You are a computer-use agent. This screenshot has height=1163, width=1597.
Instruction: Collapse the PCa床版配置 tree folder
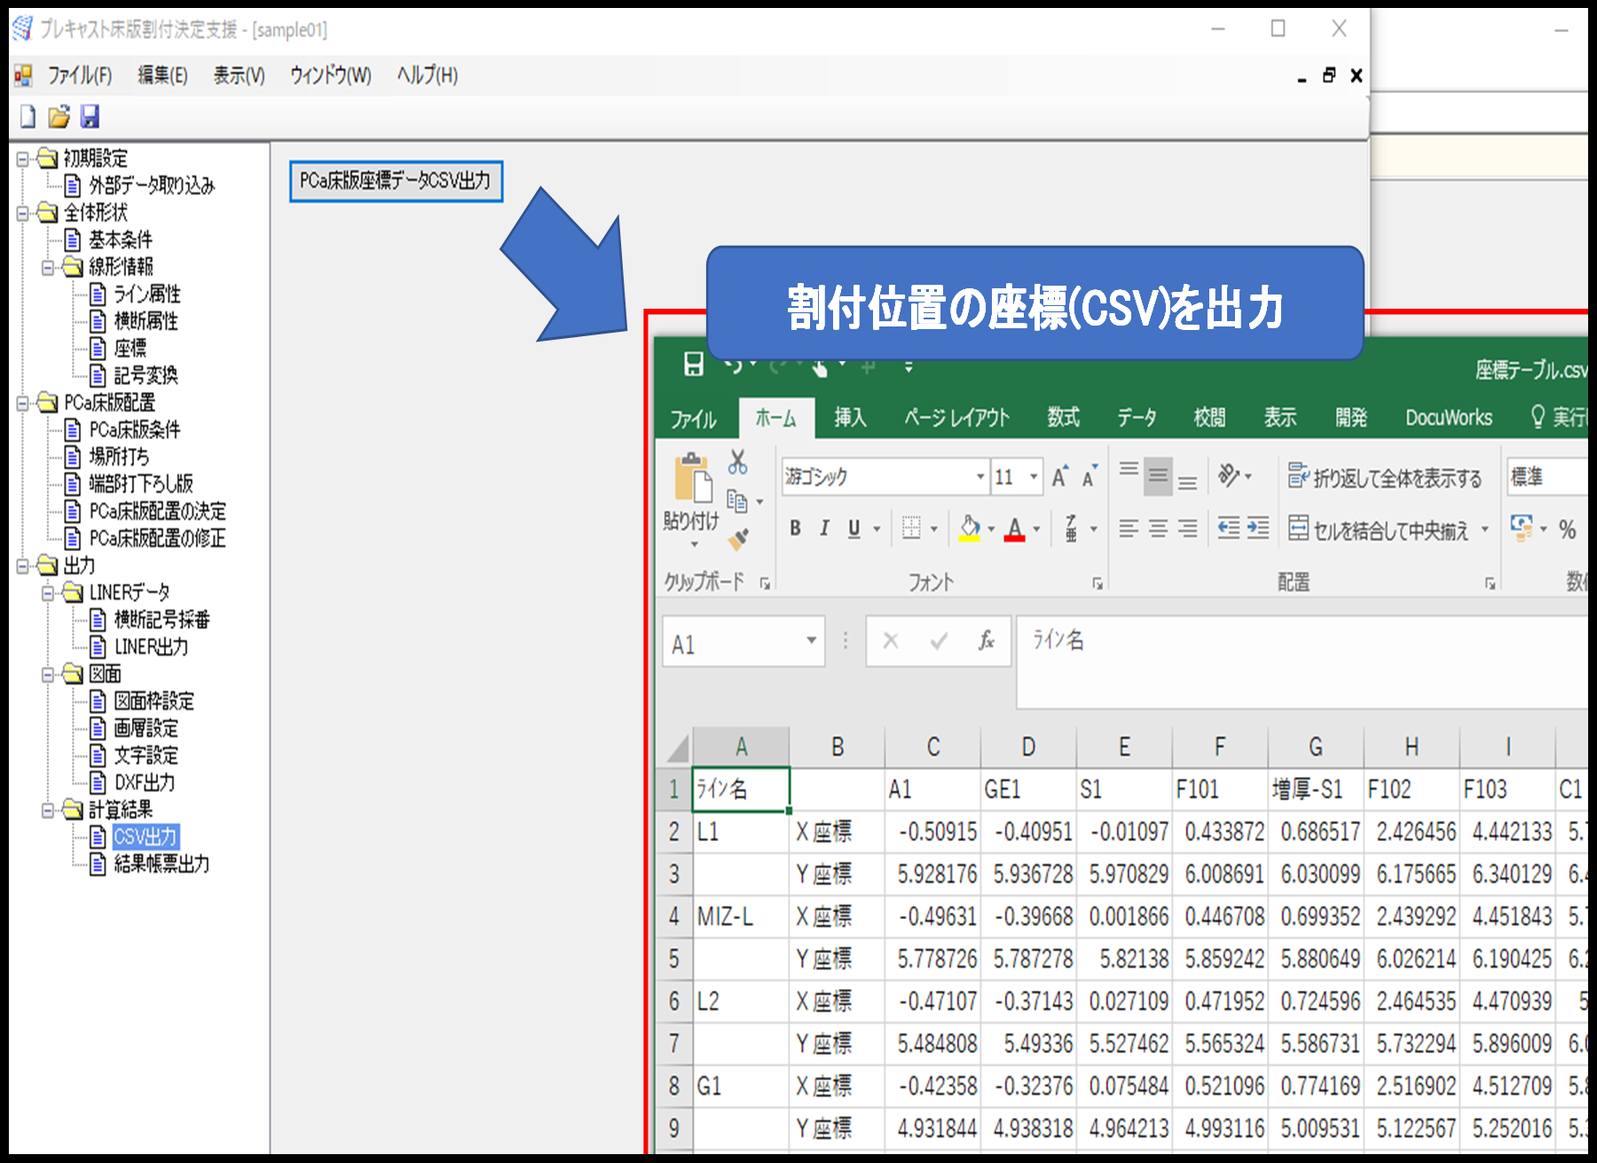(x=23, y=404)
